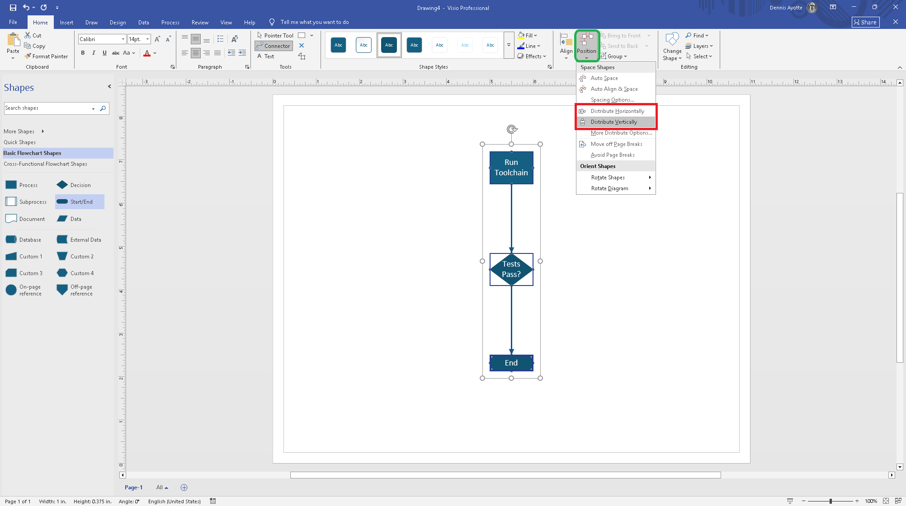Toggle Align Left paragraph button
Image resolution: width=906 pixels, height=506 pixels.
pyautogui.click(x=185, y=53)
